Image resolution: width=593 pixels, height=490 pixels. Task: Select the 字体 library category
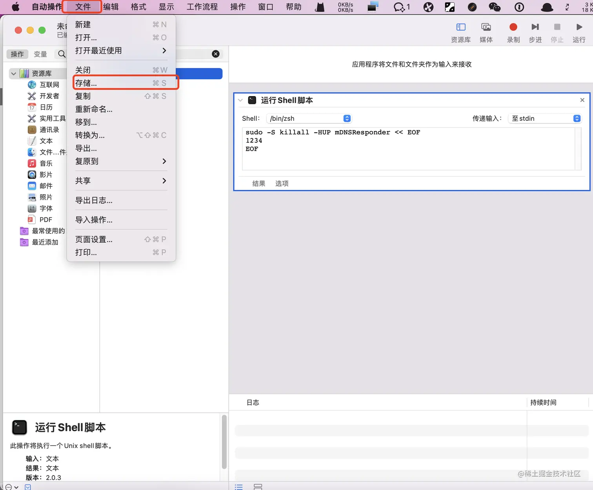pyautogui.click(x=40, y=208)
